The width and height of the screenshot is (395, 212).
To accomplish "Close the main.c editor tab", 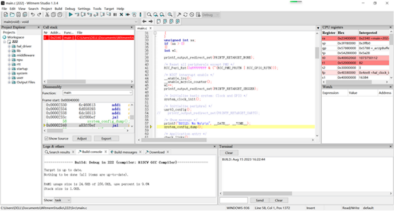I will pyautogui.click(x=151, y=28).
